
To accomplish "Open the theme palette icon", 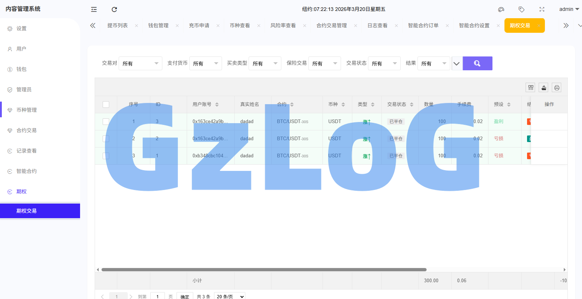I will point(501,9).
